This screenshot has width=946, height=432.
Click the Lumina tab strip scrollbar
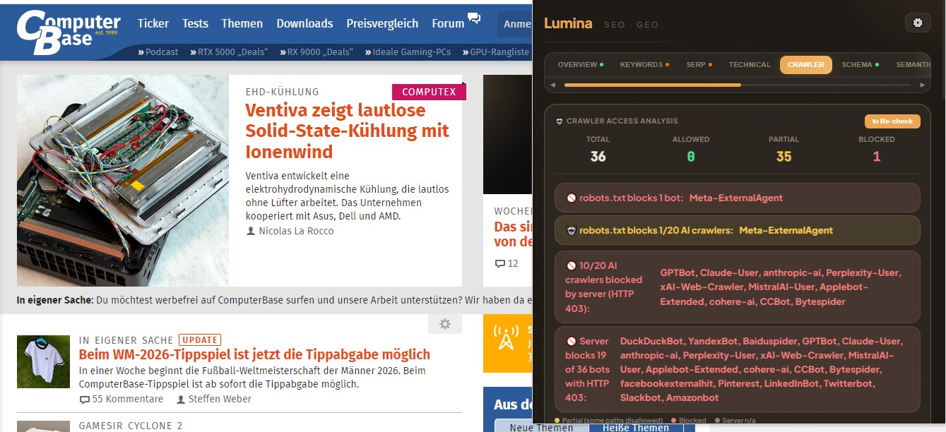click(x=652, y=85)
